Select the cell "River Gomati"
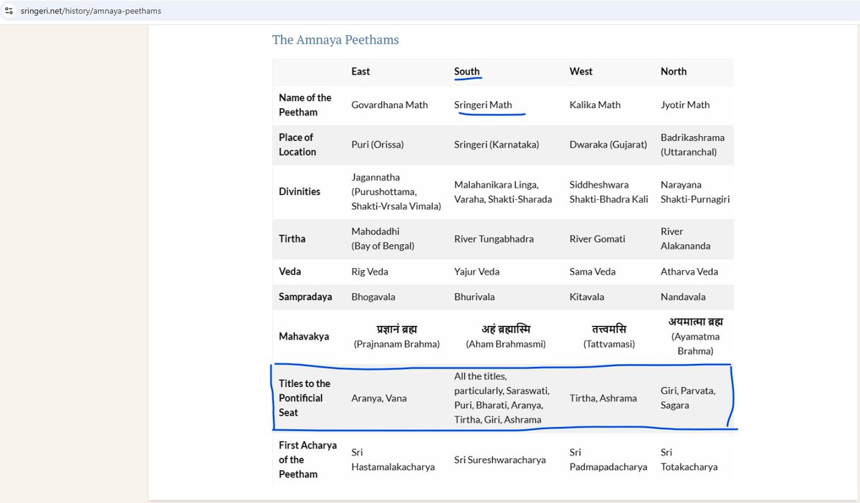The image size is (860, 503). coord(598,239)
